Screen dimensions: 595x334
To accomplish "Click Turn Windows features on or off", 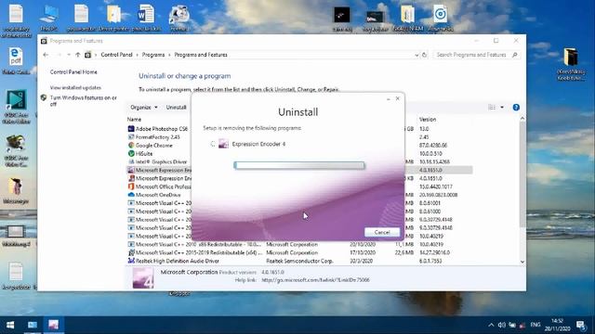I will [x=84, y=101].
